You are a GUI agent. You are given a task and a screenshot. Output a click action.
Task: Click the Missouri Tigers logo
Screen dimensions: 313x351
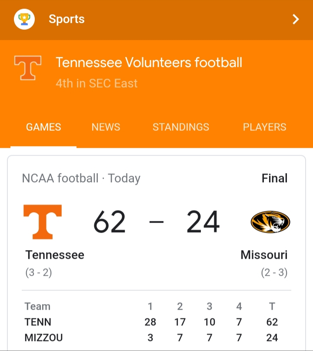[270, 222]
